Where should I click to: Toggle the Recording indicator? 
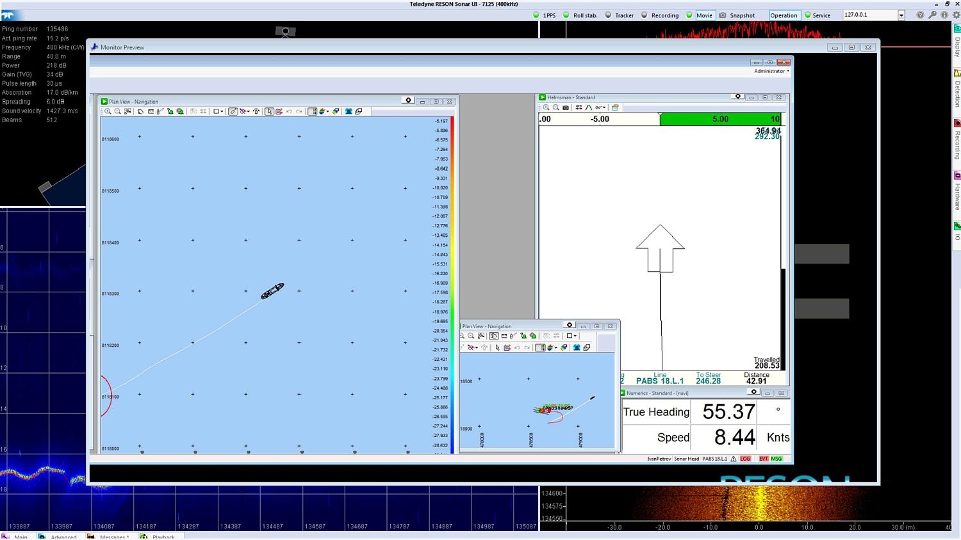645,15
